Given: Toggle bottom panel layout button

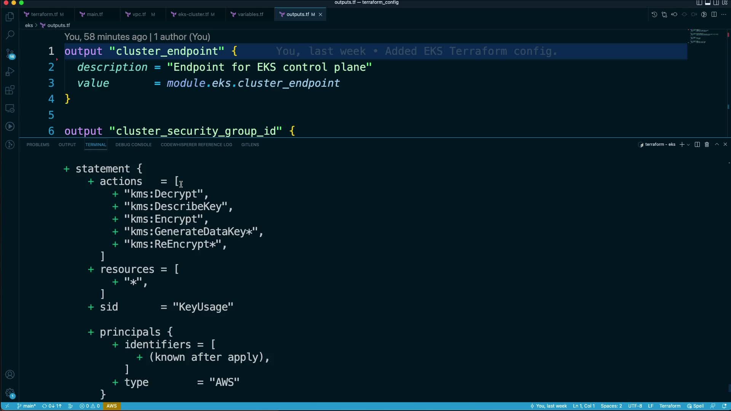Looking at the screenshot, I should pos(708,3).
